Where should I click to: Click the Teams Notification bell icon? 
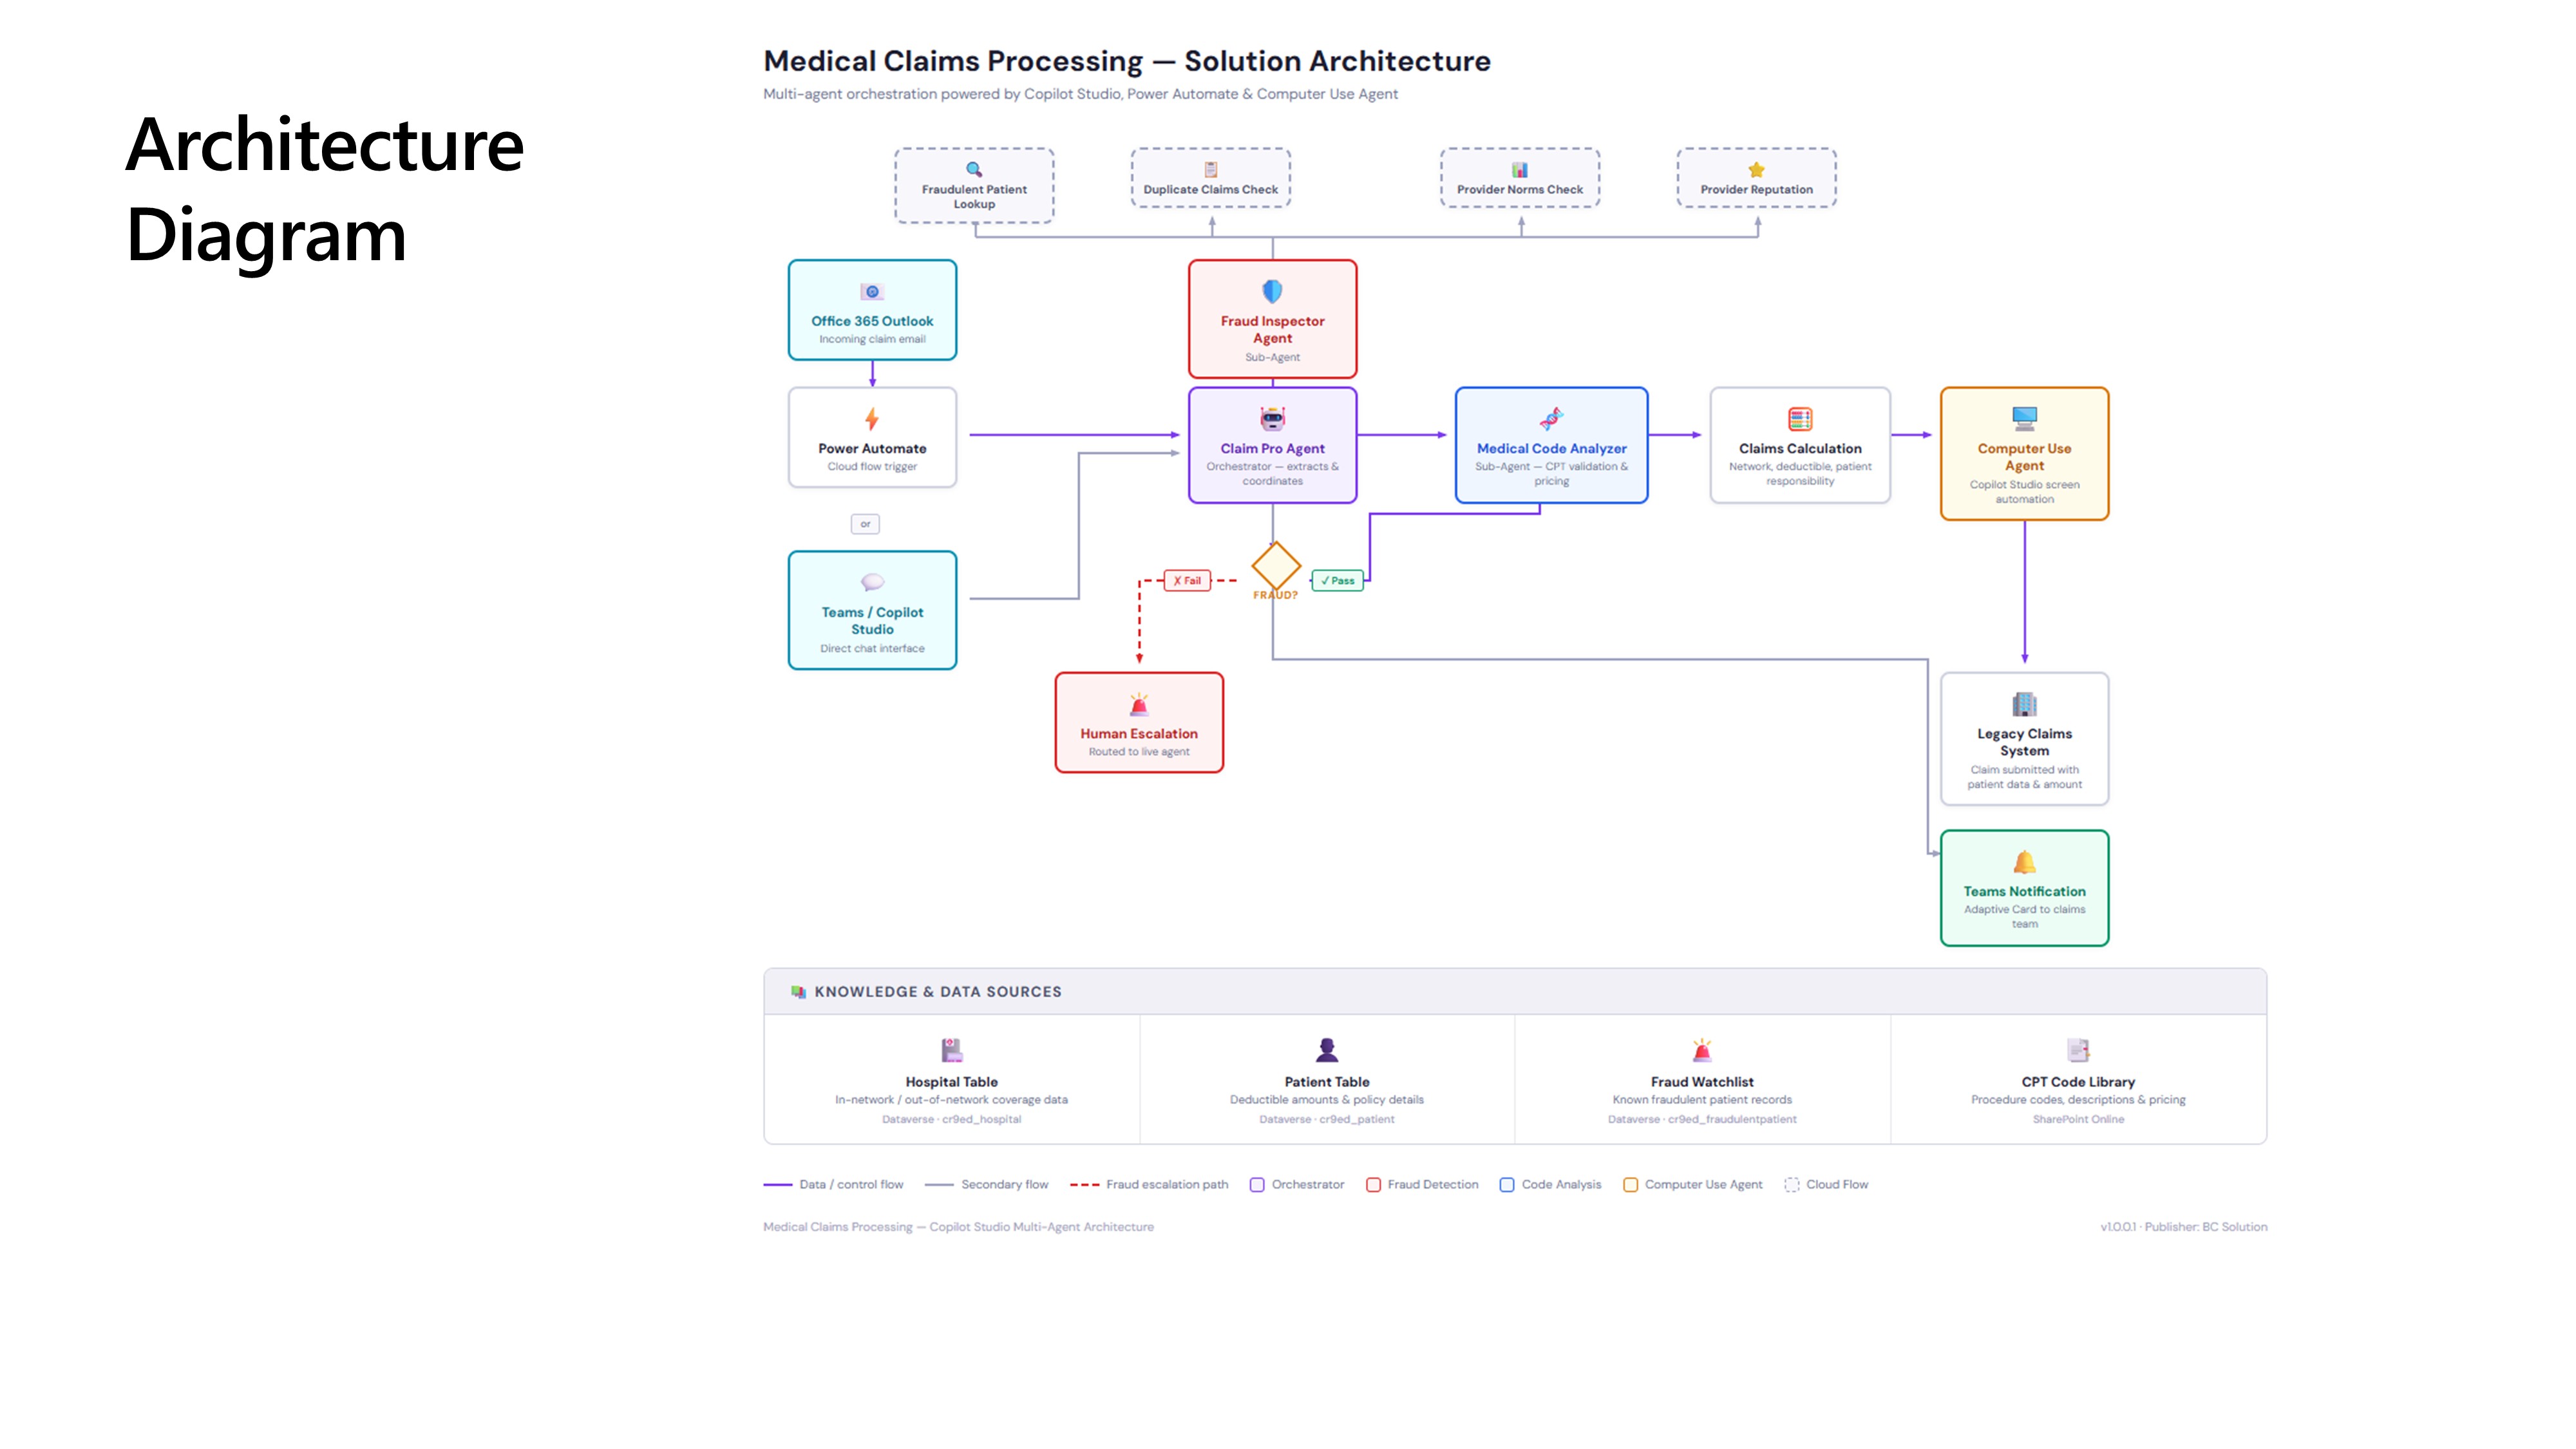[x=2024, y=861]
